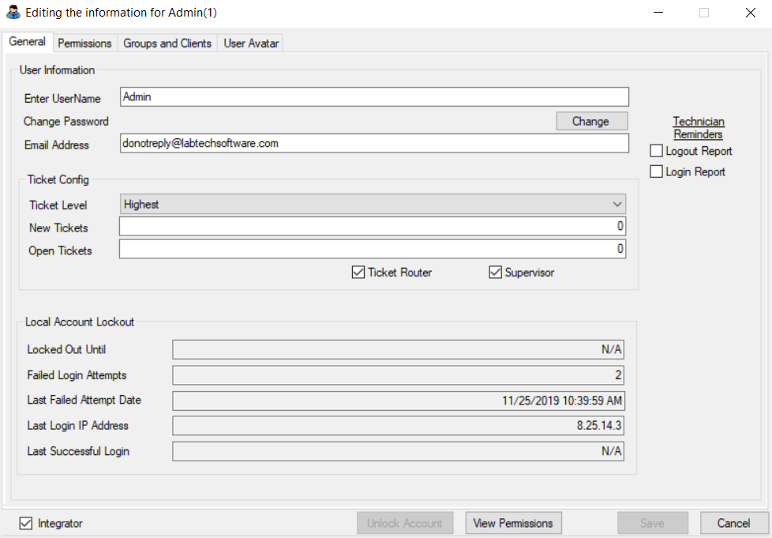Click the View Permissions button
The height and width of the screenshot is (538, 772).
point(513,522)
